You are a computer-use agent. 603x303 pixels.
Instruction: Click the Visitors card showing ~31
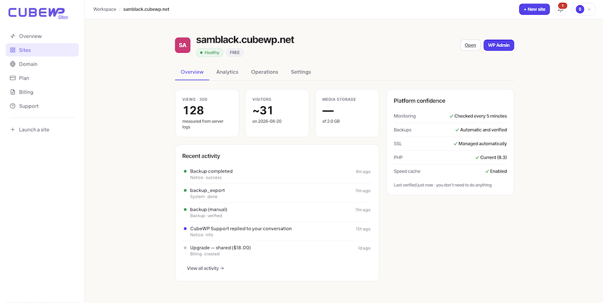coord(277,113)
